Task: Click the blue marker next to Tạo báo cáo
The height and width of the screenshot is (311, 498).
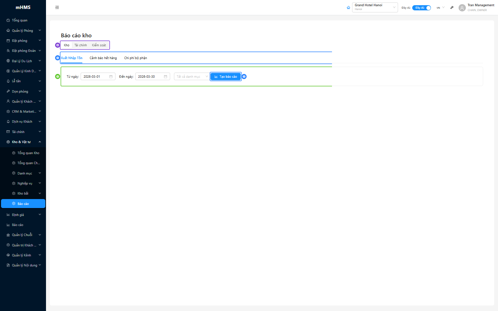Action: pos(244,77)
